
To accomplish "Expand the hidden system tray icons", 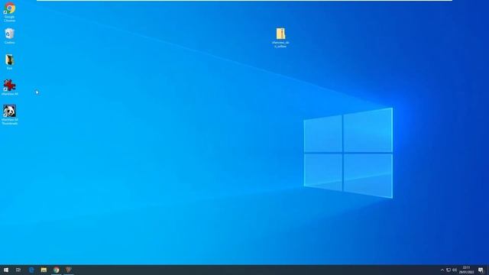I will pyautogui.click(x=442, y=270).
